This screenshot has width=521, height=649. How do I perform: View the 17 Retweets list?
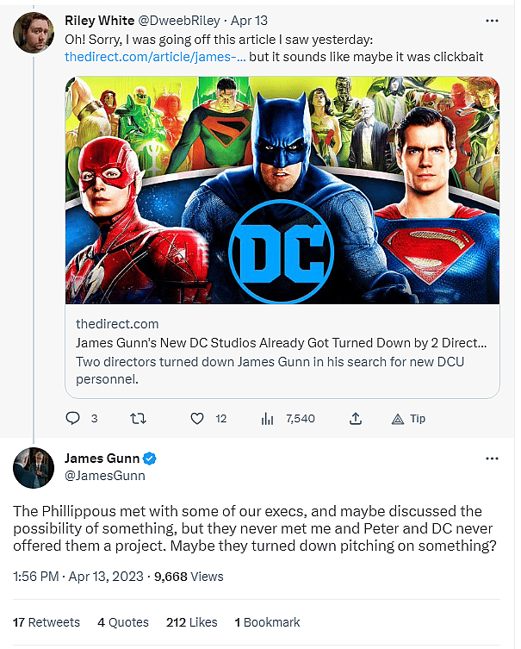[47, 622]
